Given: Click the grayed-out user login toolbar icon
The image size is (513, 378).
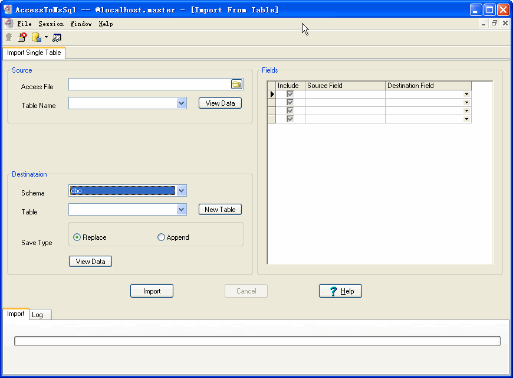Looking at the screenshot, I should [x=9, y=37].
